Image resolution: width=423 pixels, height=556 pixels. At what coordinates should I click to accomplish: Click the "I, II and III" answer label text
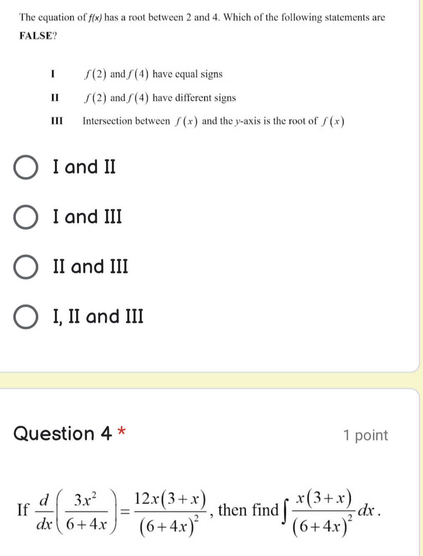(x=98, y=317)
